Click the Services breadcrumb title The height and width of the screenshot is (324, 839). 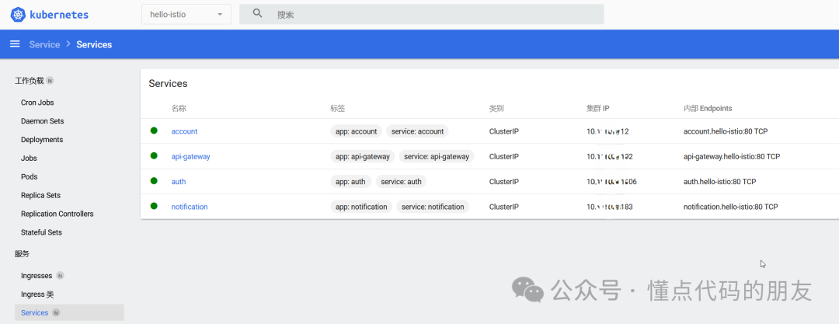click(94, 44)
